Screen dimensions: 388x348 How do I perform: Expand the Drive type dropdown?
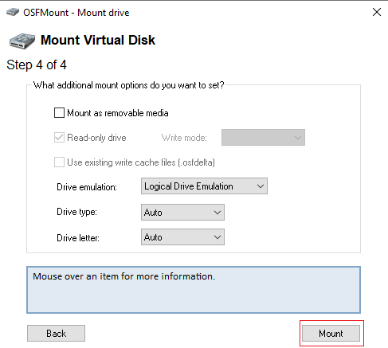tap(182, 212)
